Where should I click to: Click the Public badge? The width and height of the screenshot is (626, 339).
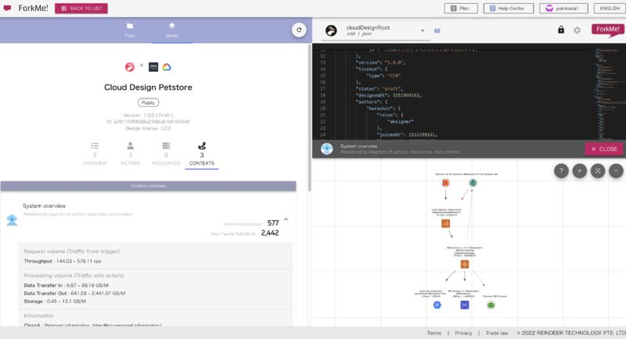point(148,103)
